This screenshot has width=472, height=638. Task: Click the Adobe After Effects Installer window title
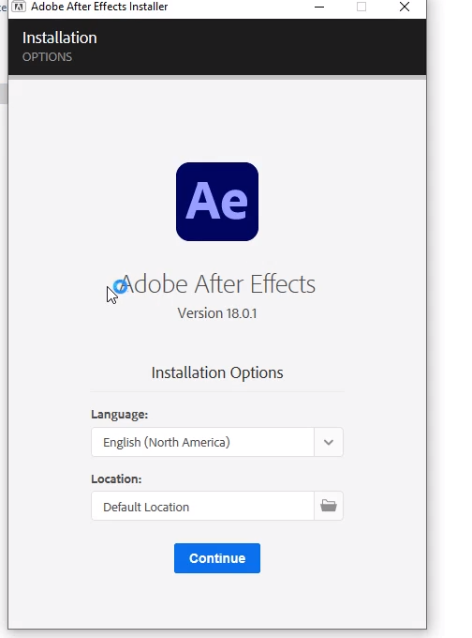[x=99, y=7]
